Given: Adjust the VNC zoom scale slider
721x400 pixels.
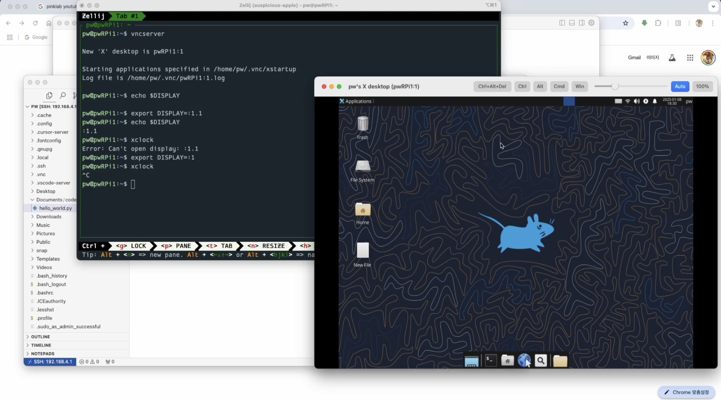Looking at the screenshot, I should (x=615, y=87).
